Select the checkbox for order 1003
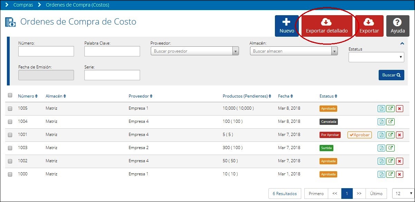This screenshot has height=202, width=415. 10,148
